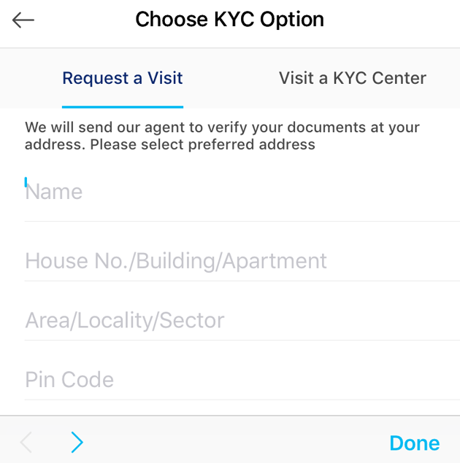This screenshot has width=460, height=463.
Task: Tap the Choose KYC Option title
Action: [230, 20]
